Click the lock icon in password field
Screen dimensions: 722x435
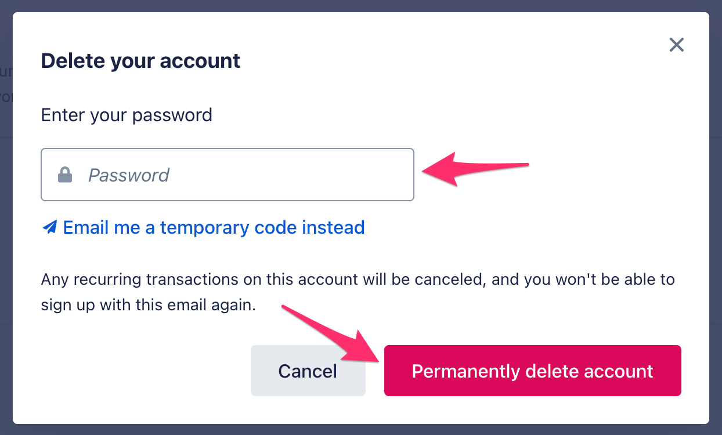[65, 175]
